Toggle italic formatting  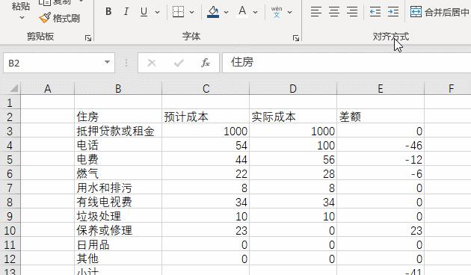(126, 12)
